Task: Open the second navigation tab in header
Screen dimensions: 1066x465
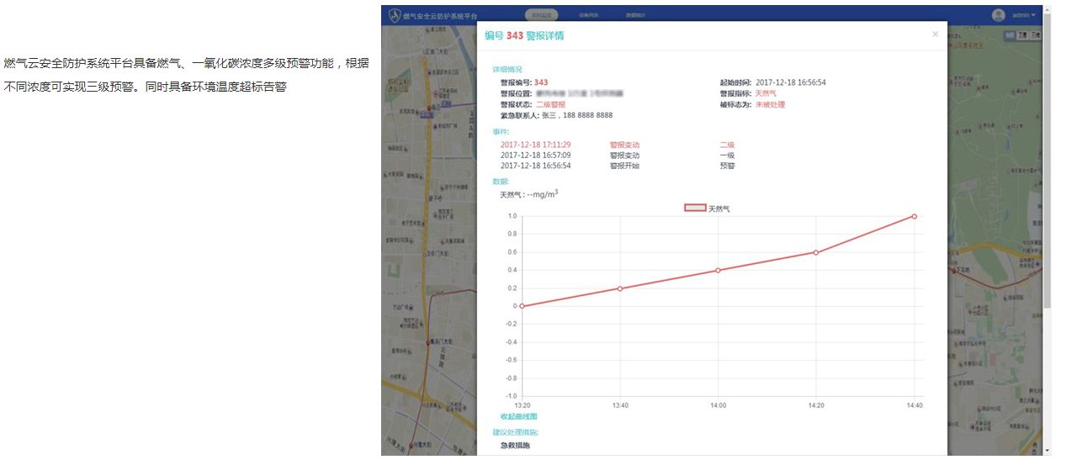Action: coord(589,15)
